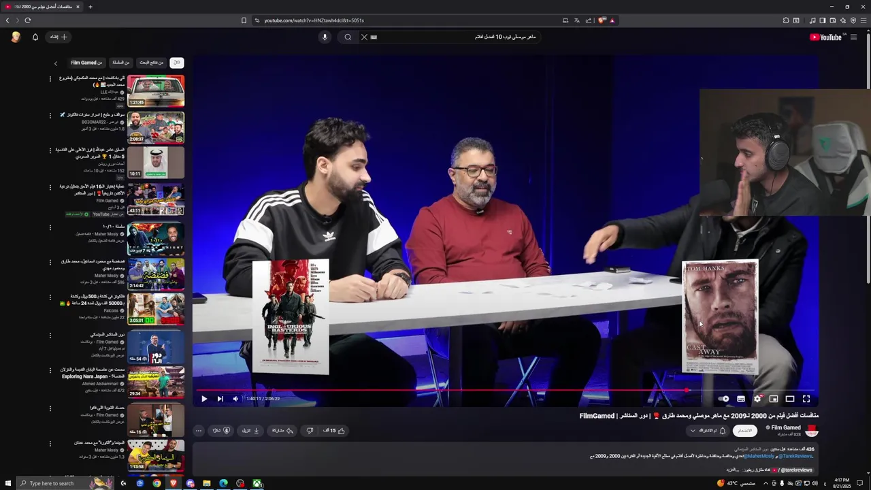Viewport: 871px width, 490px height.
Task: Open Film Gamed channel name link
Action: click(785, 427)
